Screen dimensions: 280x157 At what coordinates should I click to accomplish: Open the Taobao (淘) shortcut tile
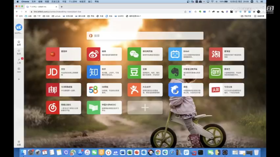click(226, 54)
